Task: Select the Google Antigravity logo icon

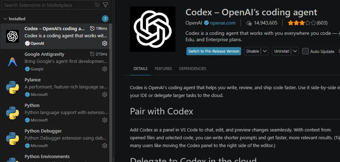Action: [x=12, y=62]
